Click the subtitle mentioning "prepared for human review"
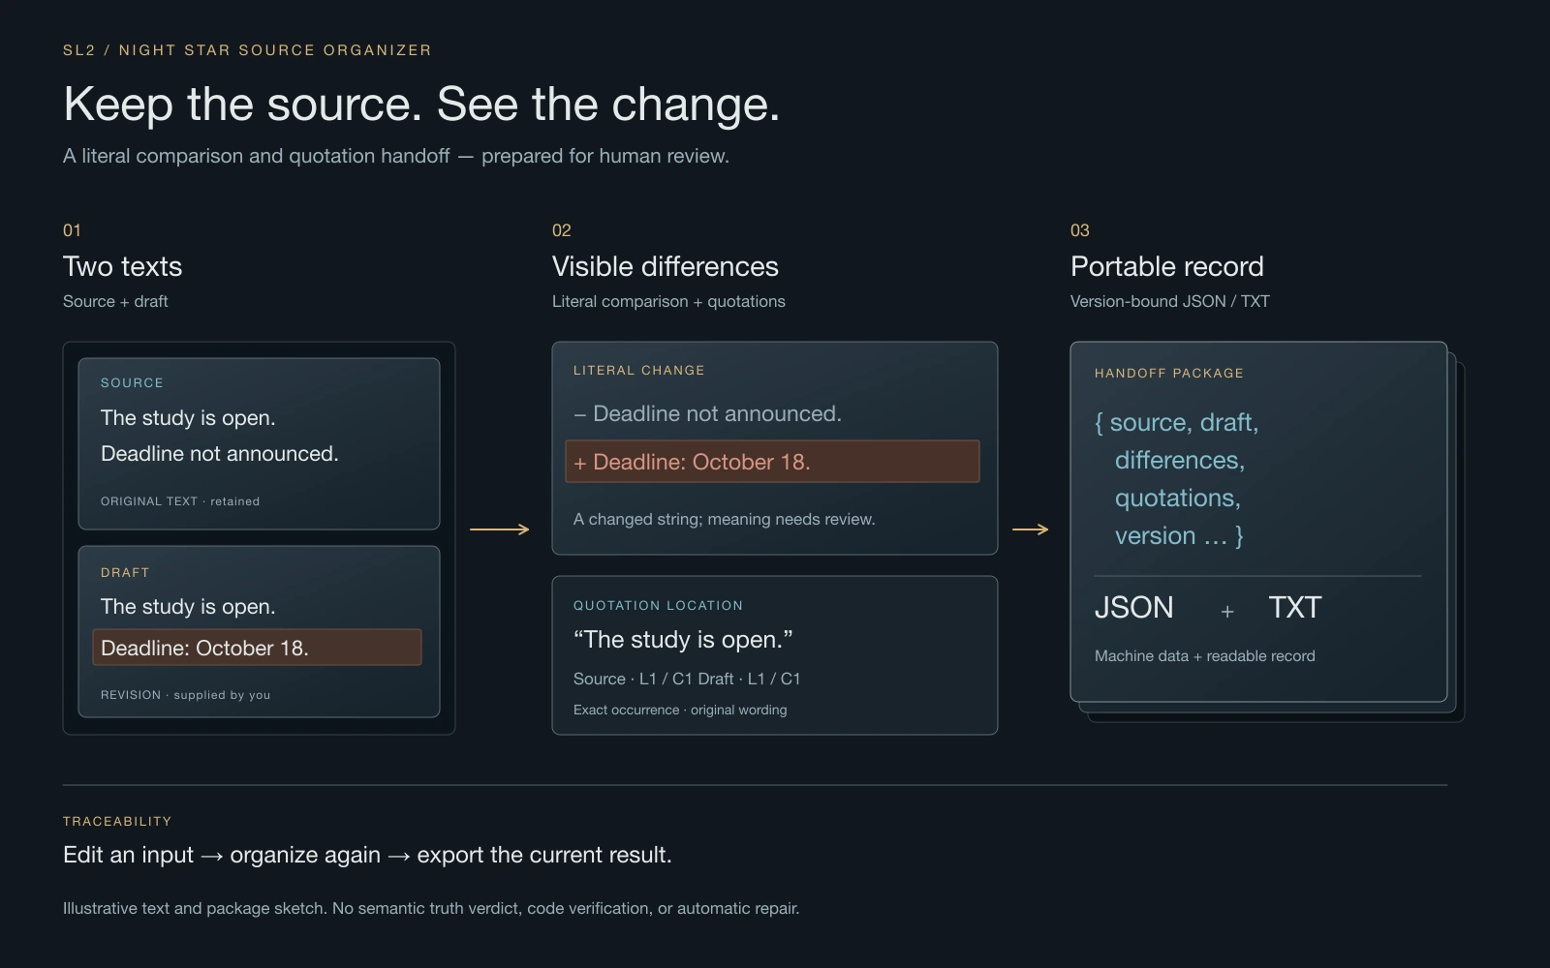This screenshot has height=968, width=1550. point(396,156)
